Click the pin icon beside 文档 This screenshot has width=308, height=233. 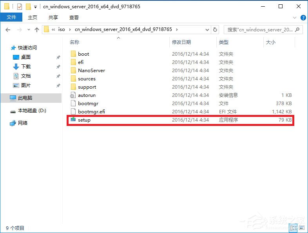[58, 76]
